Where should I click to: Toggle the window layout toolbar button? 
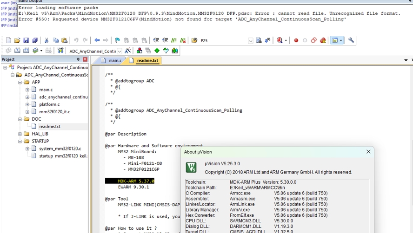334,41
